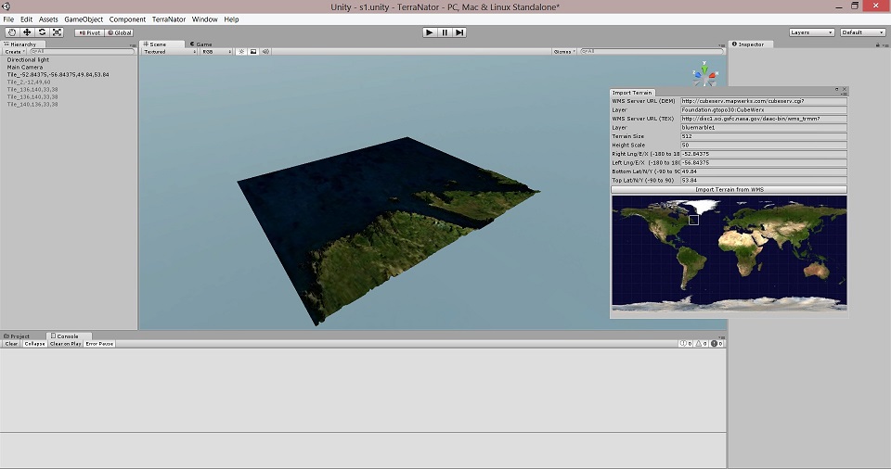
Task: Expand the Textured draw mode dropdown
Action: pyautogui.click(x=168, y=52)
